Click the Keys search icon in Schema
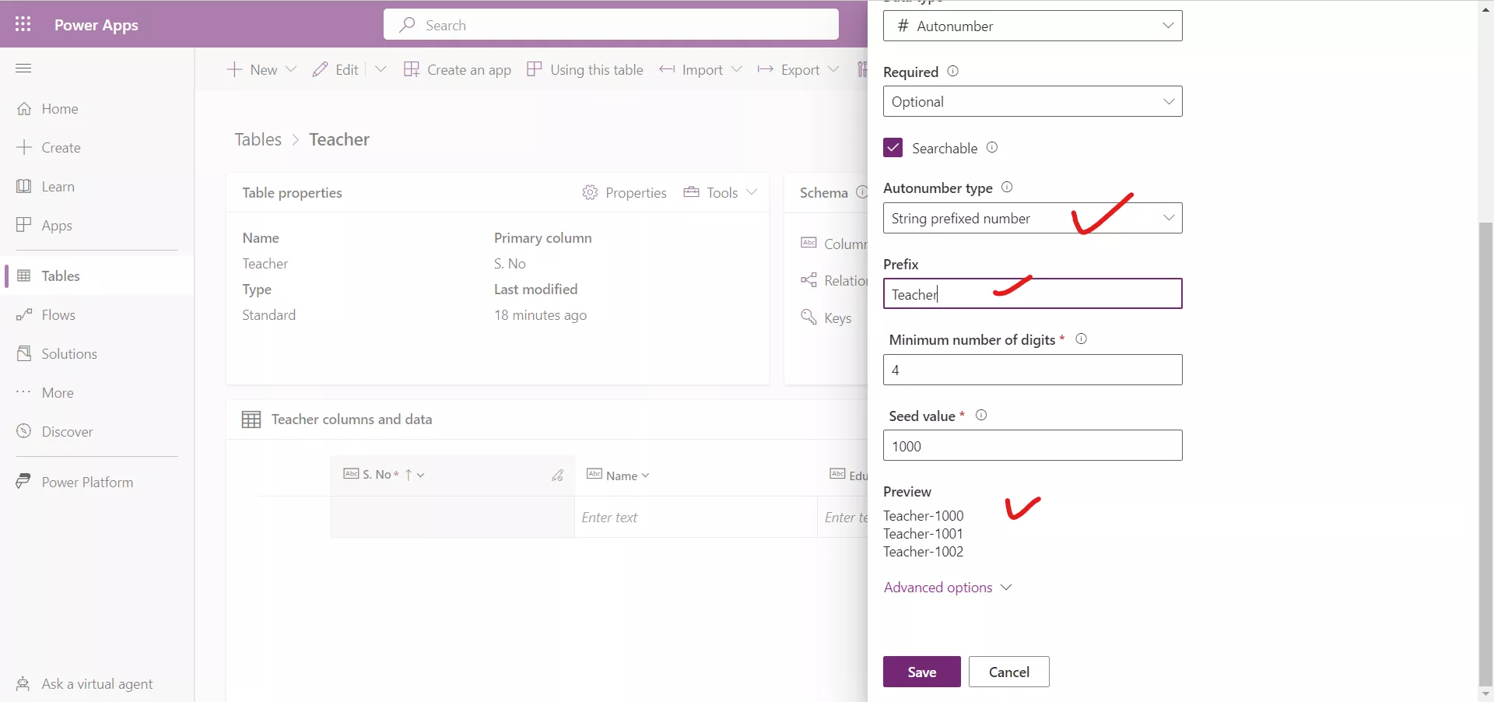1494x702 pixels. click(x=808, y=317)
